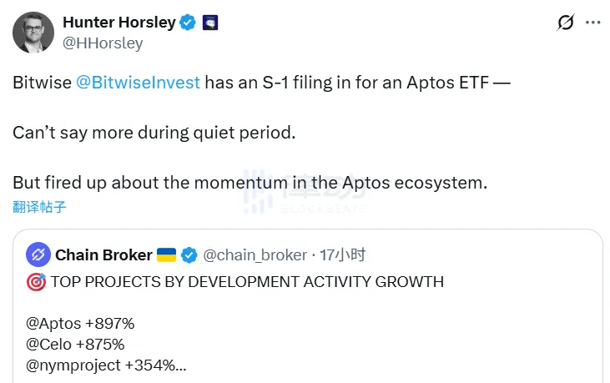Click Hunter Horsley's profile avatar
Viewport: 610px width, 383px height.
coord(33,33)
